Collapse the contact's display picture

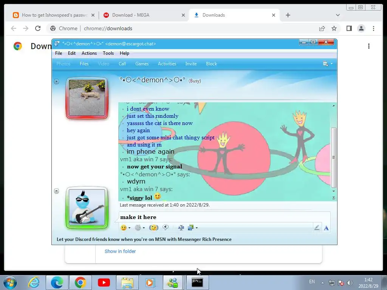point(57,82)
